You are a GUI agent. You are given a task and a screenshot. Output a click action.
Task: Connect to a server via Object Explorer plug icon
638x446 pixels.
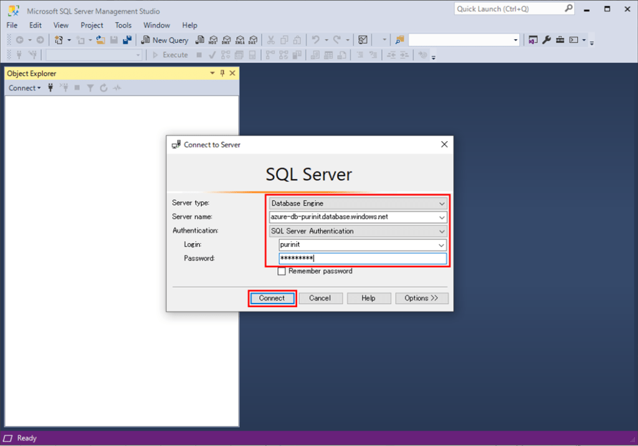coord(49,88)
